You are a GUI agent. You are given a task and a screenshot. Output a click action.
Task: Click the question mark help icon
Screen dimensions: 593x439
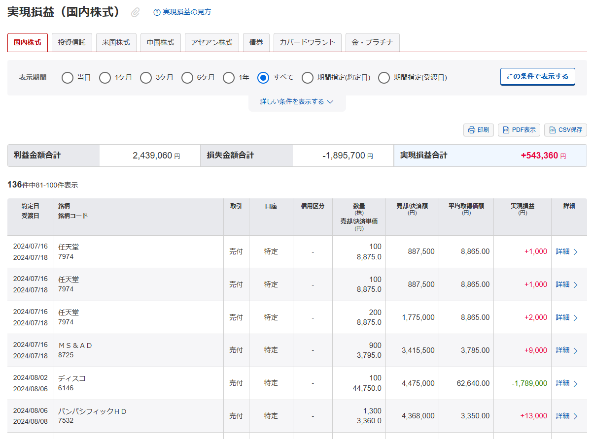157,12
